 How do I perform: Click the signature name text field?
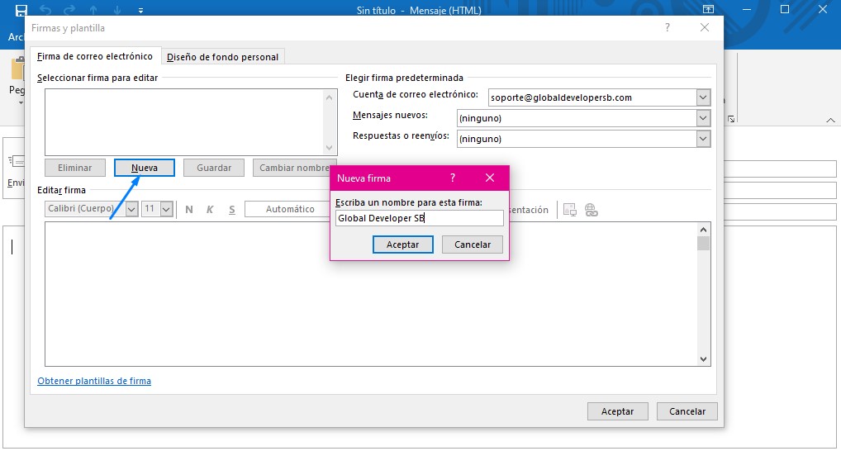420,218
